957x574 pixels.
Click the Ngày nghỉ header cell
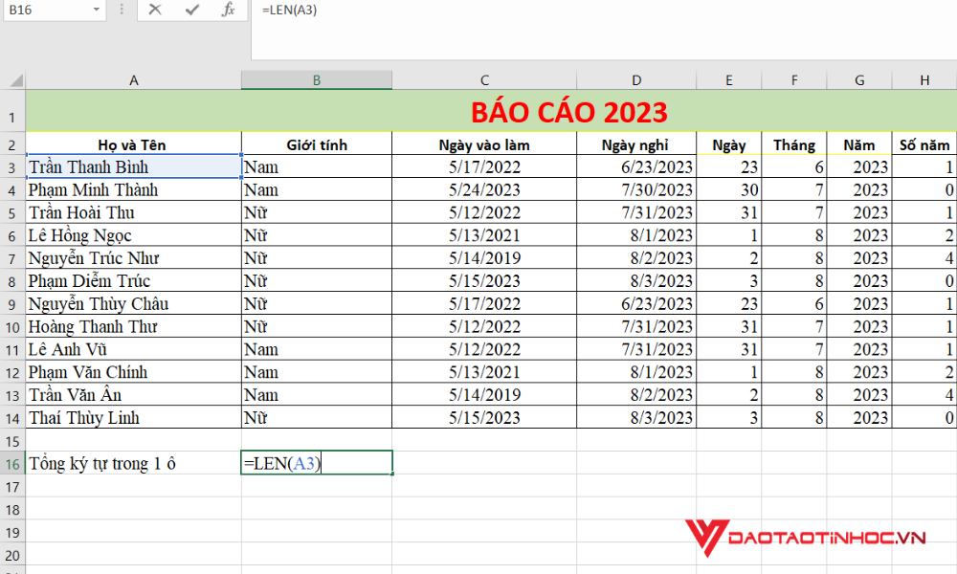point(636,144)
